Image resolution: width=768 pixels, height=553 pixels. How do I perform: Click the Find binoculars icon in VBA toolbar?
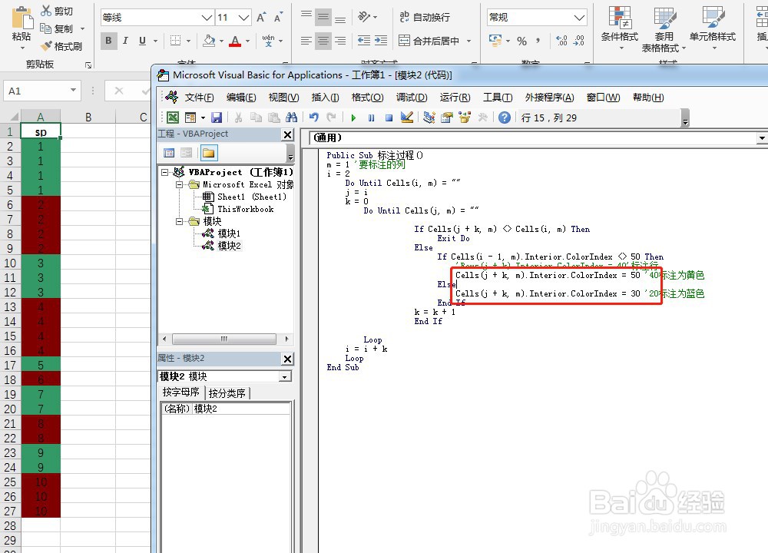click(x=291, y=118)
